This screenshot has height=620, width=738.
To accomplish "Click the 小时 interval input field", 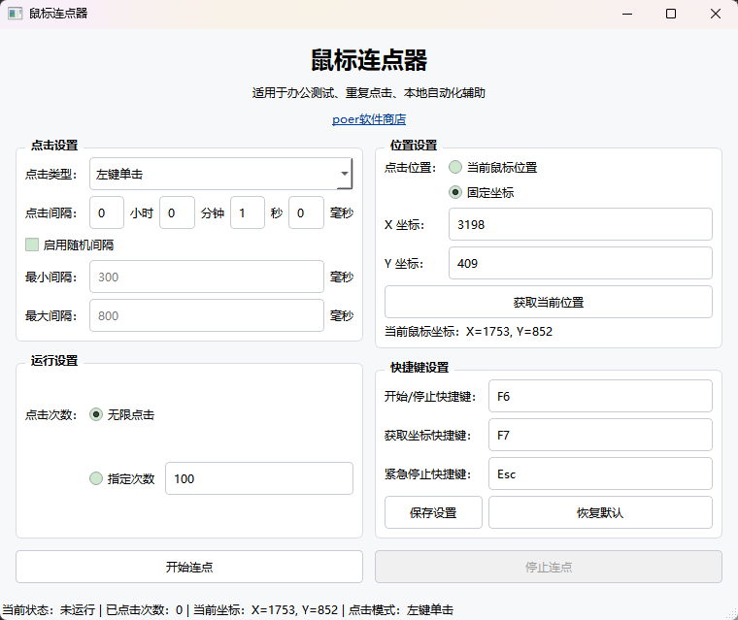I will 107,213.
